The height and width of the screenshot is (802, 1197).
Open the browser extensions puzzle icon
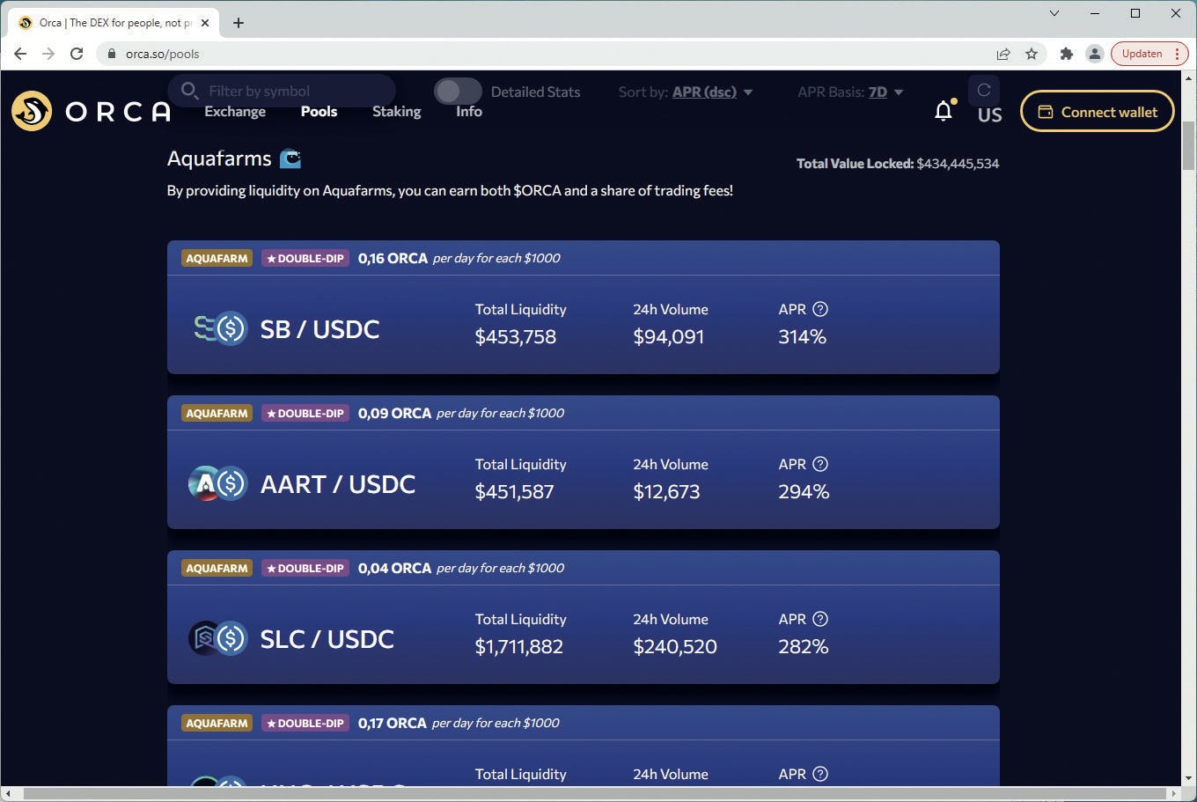1067,54
